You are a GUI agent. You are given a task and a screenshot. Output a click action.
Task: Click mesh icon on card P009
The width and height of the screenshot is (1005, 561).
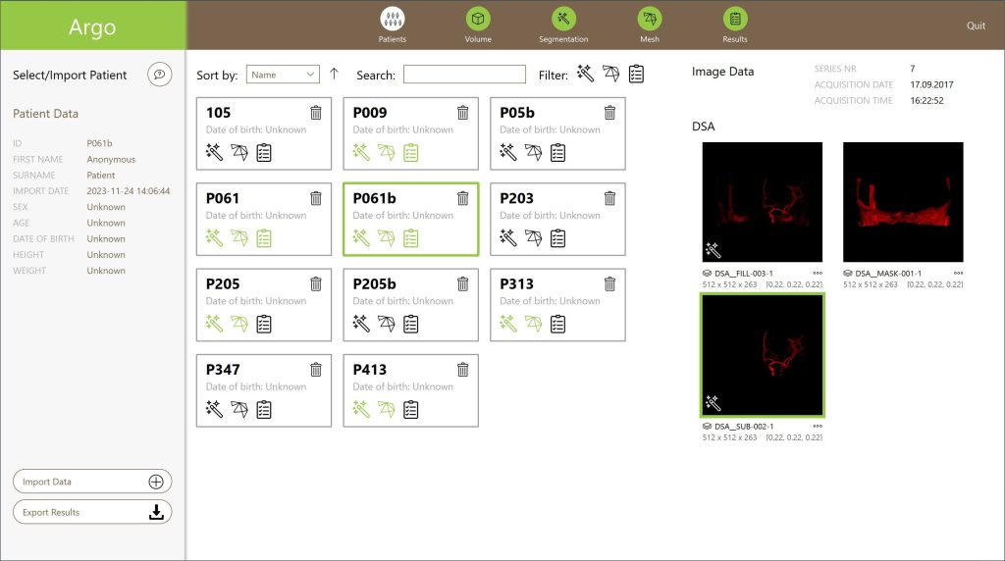point(386,152)
